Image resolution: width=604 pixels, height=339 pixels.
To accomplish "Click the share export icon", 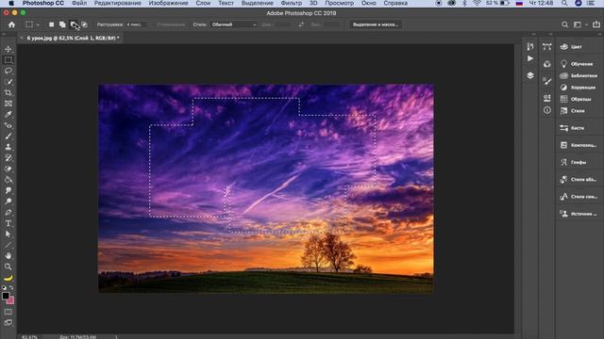I will pos(596,24).
